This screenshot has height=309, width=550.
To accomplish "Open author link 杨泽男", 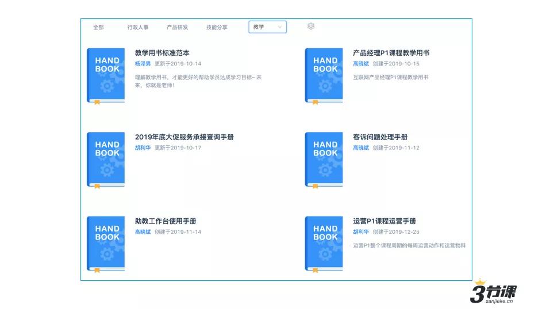I will coord(143,64).
